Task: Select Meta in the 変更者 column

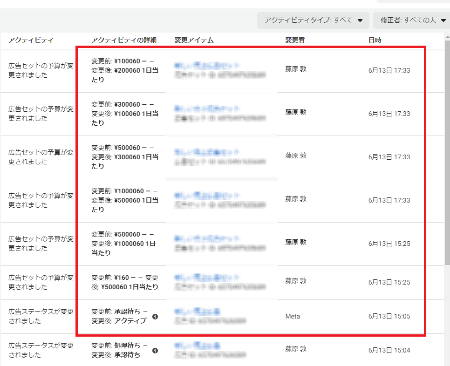Action: pyautogui.click(x=293, y=317)
